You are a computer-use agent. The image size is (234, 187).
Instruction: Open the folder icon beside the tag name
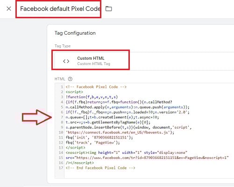(x=108, y=9)
